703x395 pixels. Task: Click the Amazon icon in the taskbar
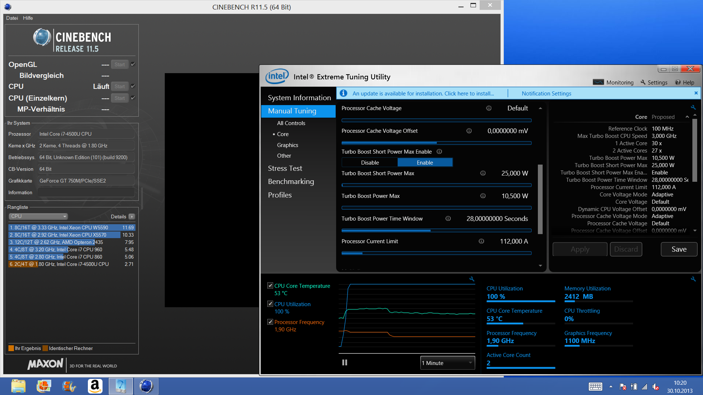tap(94, 386)
